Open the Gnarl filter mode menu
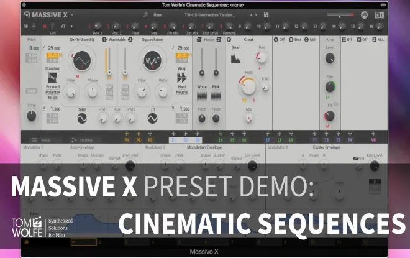410x258 pixels. point(236,47)
